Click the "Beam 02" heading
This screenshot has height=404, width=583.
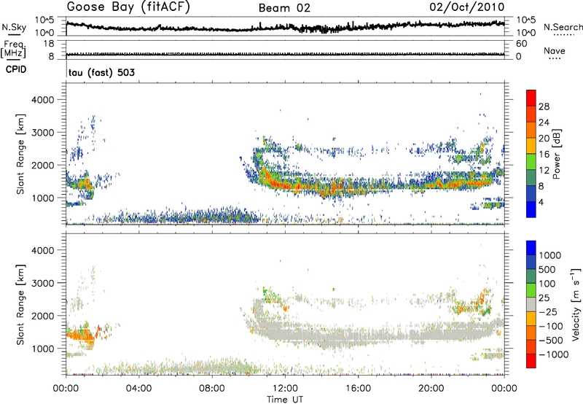coord(284,8)
